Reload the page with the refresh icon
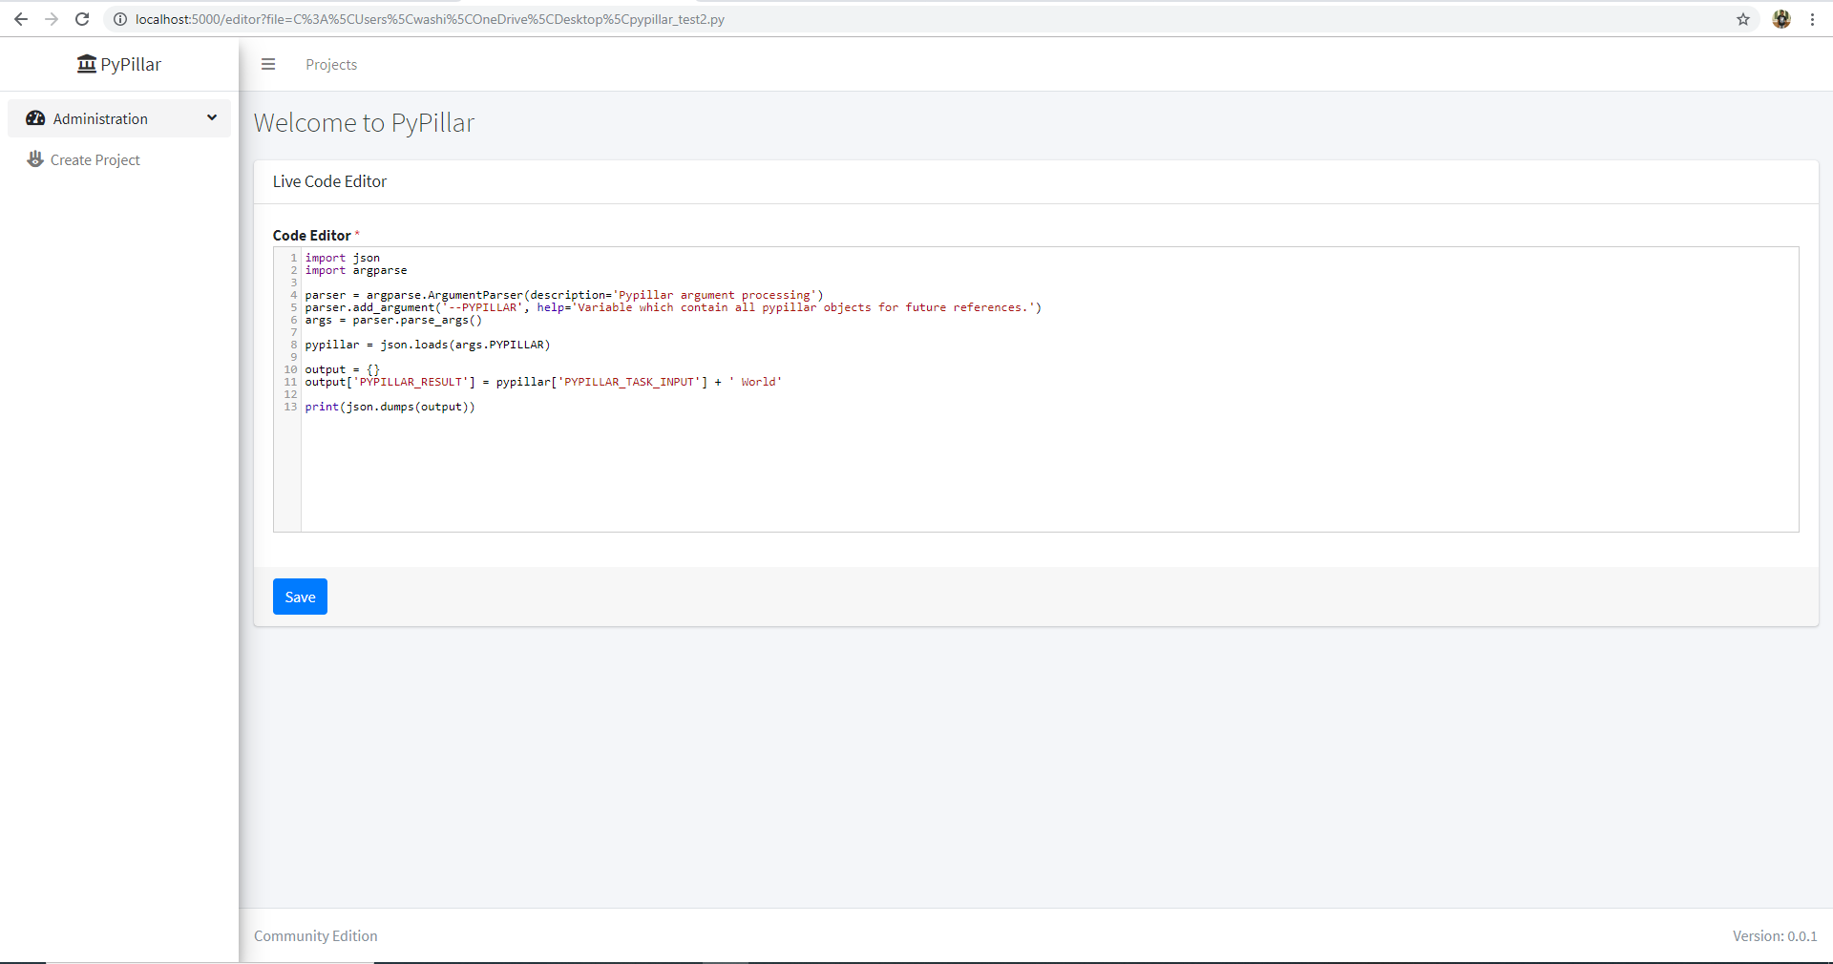 click(x=82, y=19)
